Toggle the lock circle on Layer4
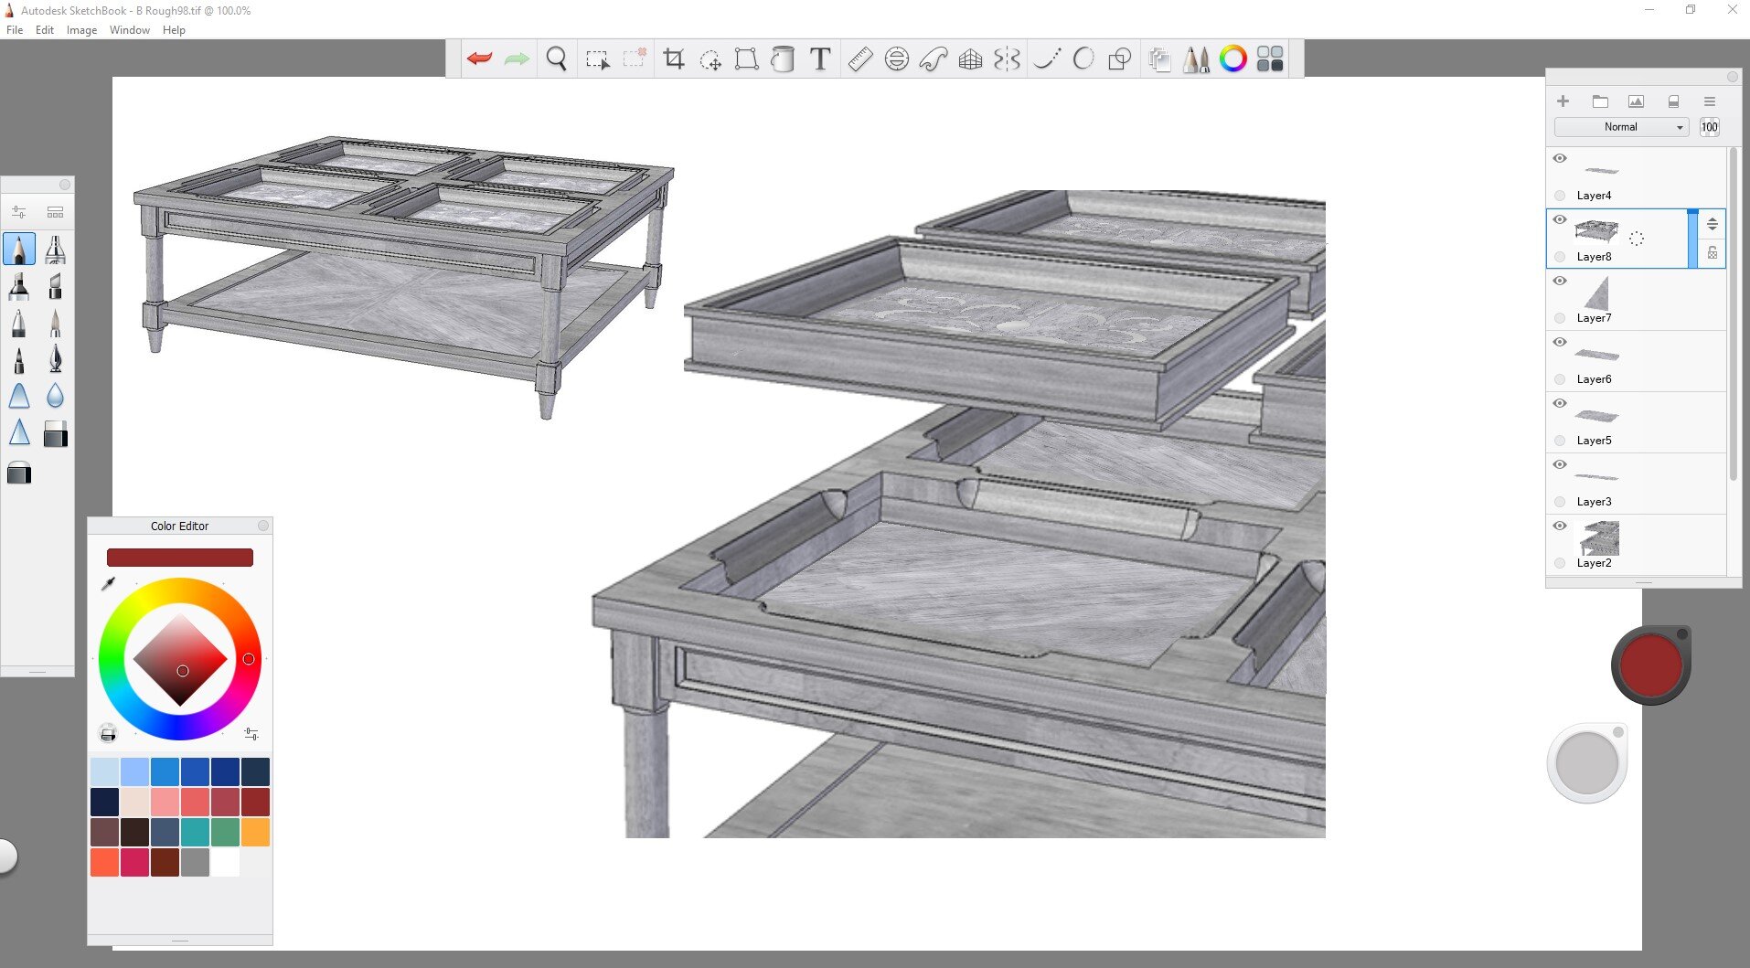 coord(1560,196)
